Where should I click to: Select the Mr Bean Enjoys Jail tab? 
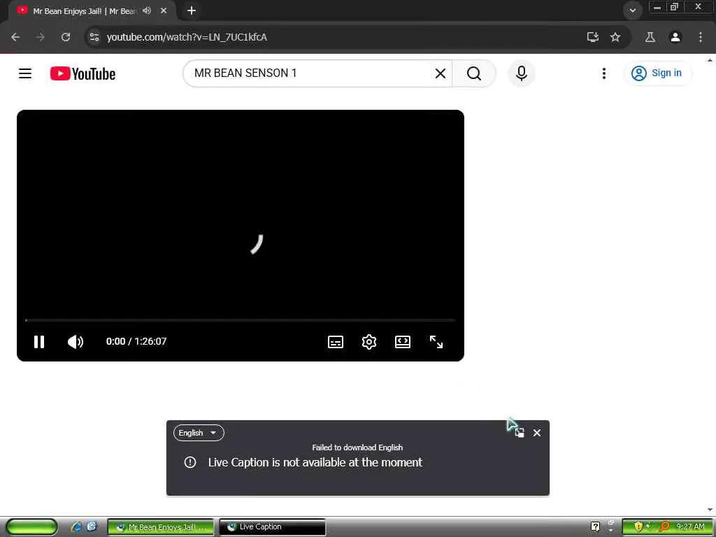pyautogui.click(x=85, y=11)
